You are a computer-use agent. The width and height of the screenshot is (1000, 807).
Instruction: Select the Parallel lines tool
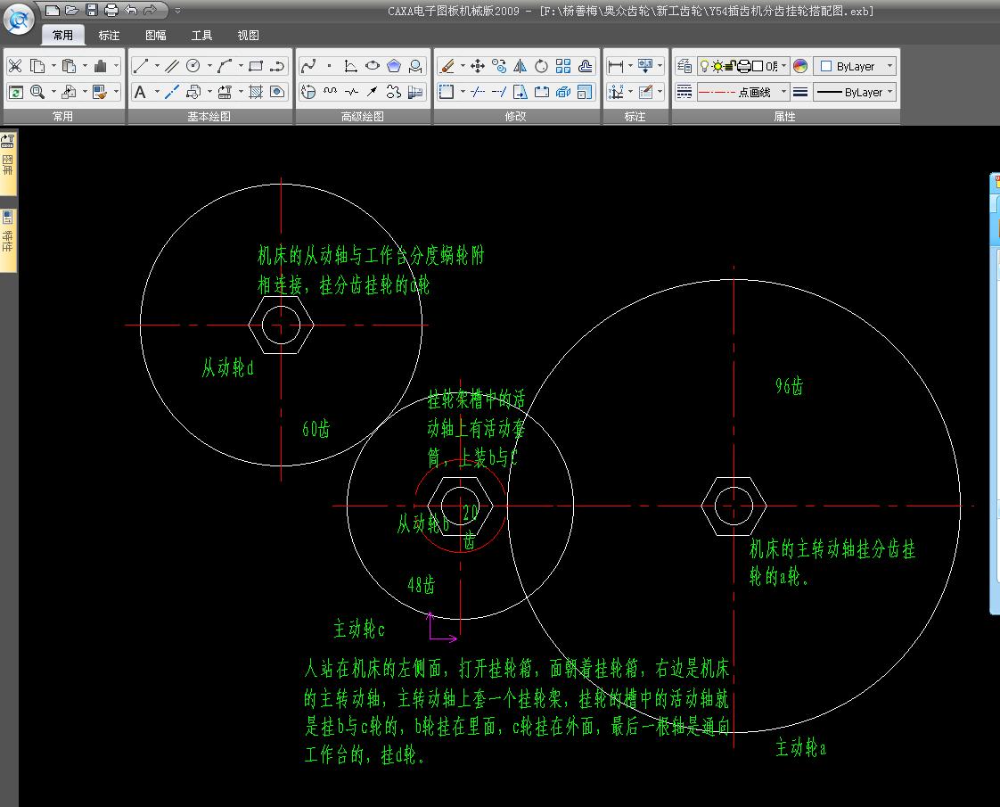coord(171,66)
